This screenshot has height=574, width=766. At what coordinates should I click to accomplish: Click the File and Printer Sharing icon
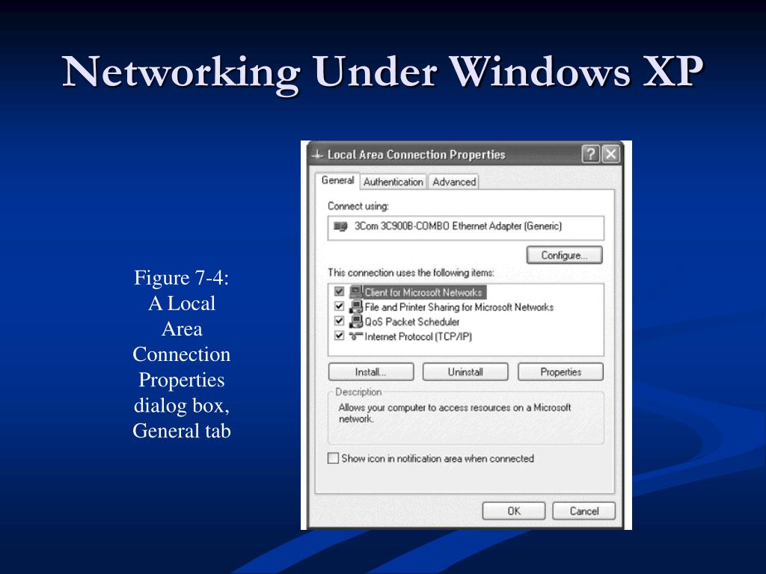coord(356,306)
